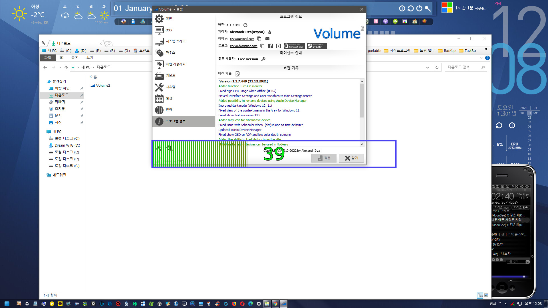Open the 보기 ribbon tab in Explorer
This screenshot has width=548, height=308.
[90, 58]
